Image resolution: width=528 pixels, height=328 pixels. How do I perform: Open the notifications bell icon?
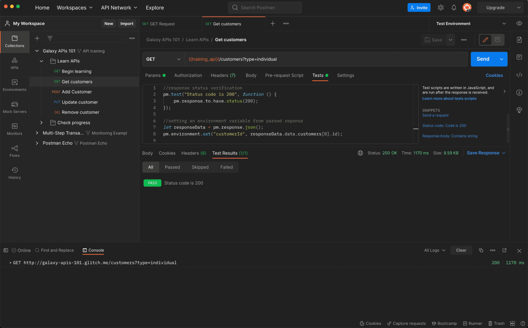click(x=454, y=8)
